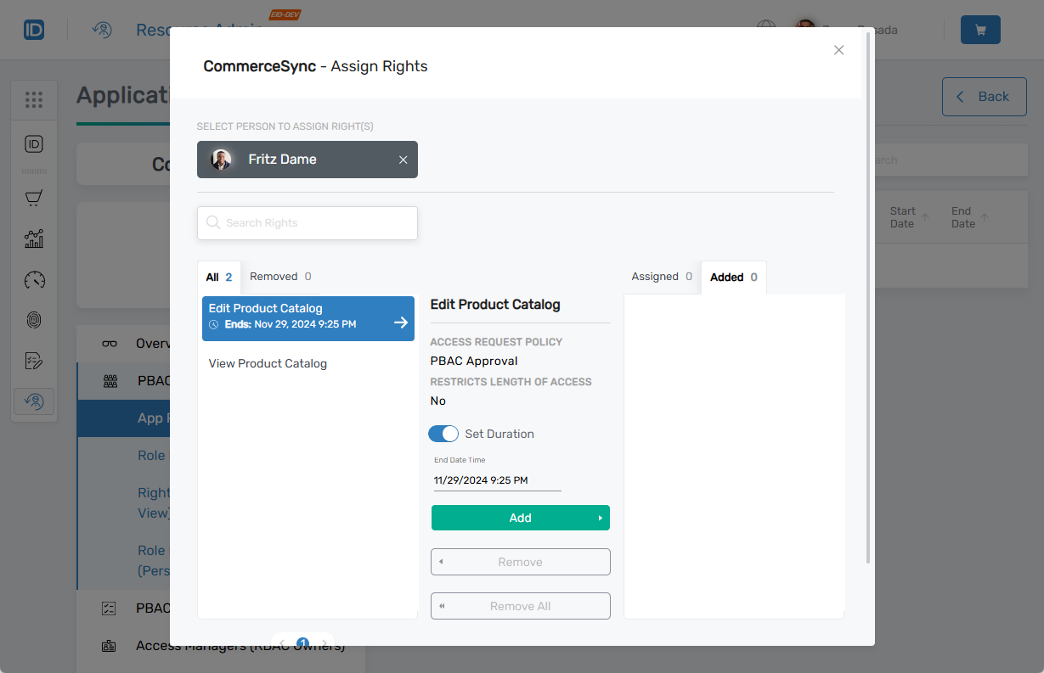
Task: Click the Ends clock icon on selected right
Action: (x=214, y=324)
